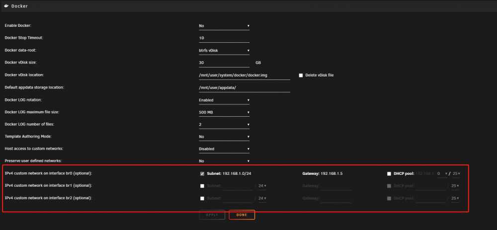
Task: Click the Docker vDisk location path field
Action: (x=245, y=75)
